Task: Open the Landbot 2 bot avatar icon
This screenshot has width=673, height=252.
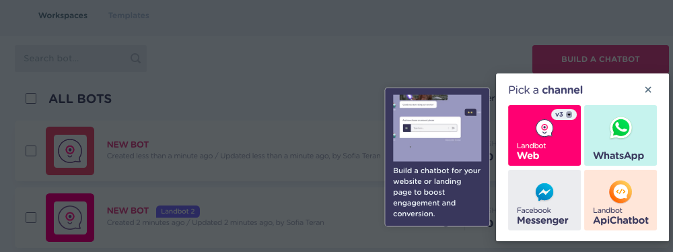Action: tap(70, 218)
